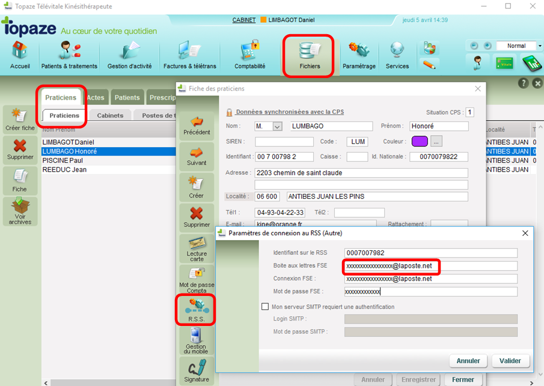
Task: Open the R.S.S. connection settings
Action: pyautogui.click(x=196, y=310)
